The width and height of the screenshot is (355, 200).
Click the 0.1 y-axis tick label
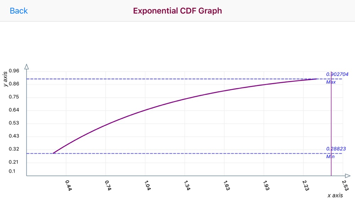pyautogui.click(x=12, y=171)
